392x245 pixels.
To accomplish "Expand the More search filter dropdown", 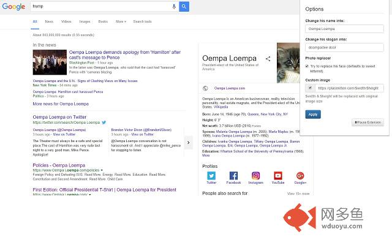I will pos(121,21).
